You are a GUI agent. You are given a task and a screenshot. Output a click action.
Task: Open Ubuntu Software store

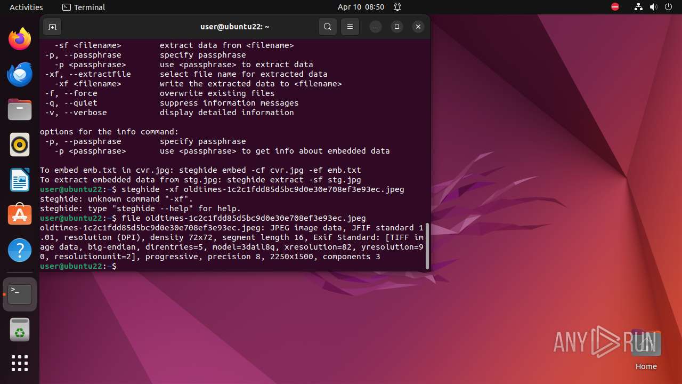(20, 214)
